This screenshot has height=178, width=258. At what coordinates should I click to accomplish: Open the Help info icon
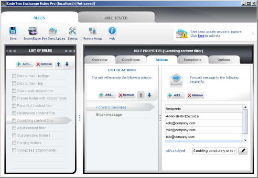[112, 31]
